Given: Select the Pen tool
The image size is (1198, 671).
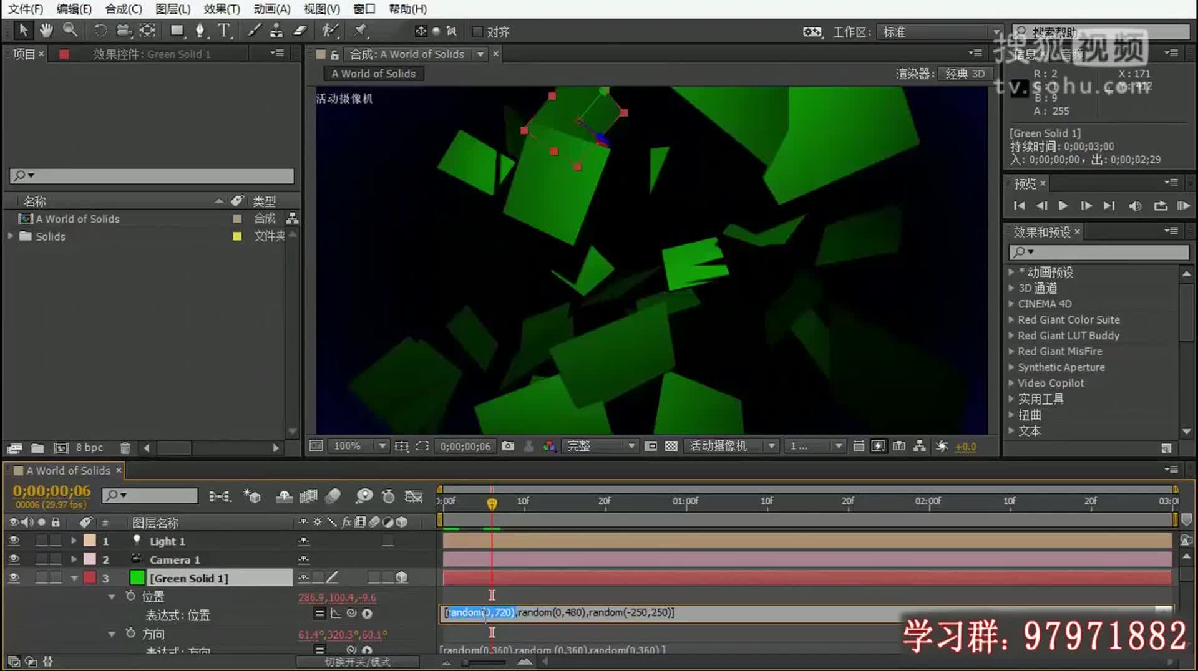Looking at the screenshot, I should 200,30.
